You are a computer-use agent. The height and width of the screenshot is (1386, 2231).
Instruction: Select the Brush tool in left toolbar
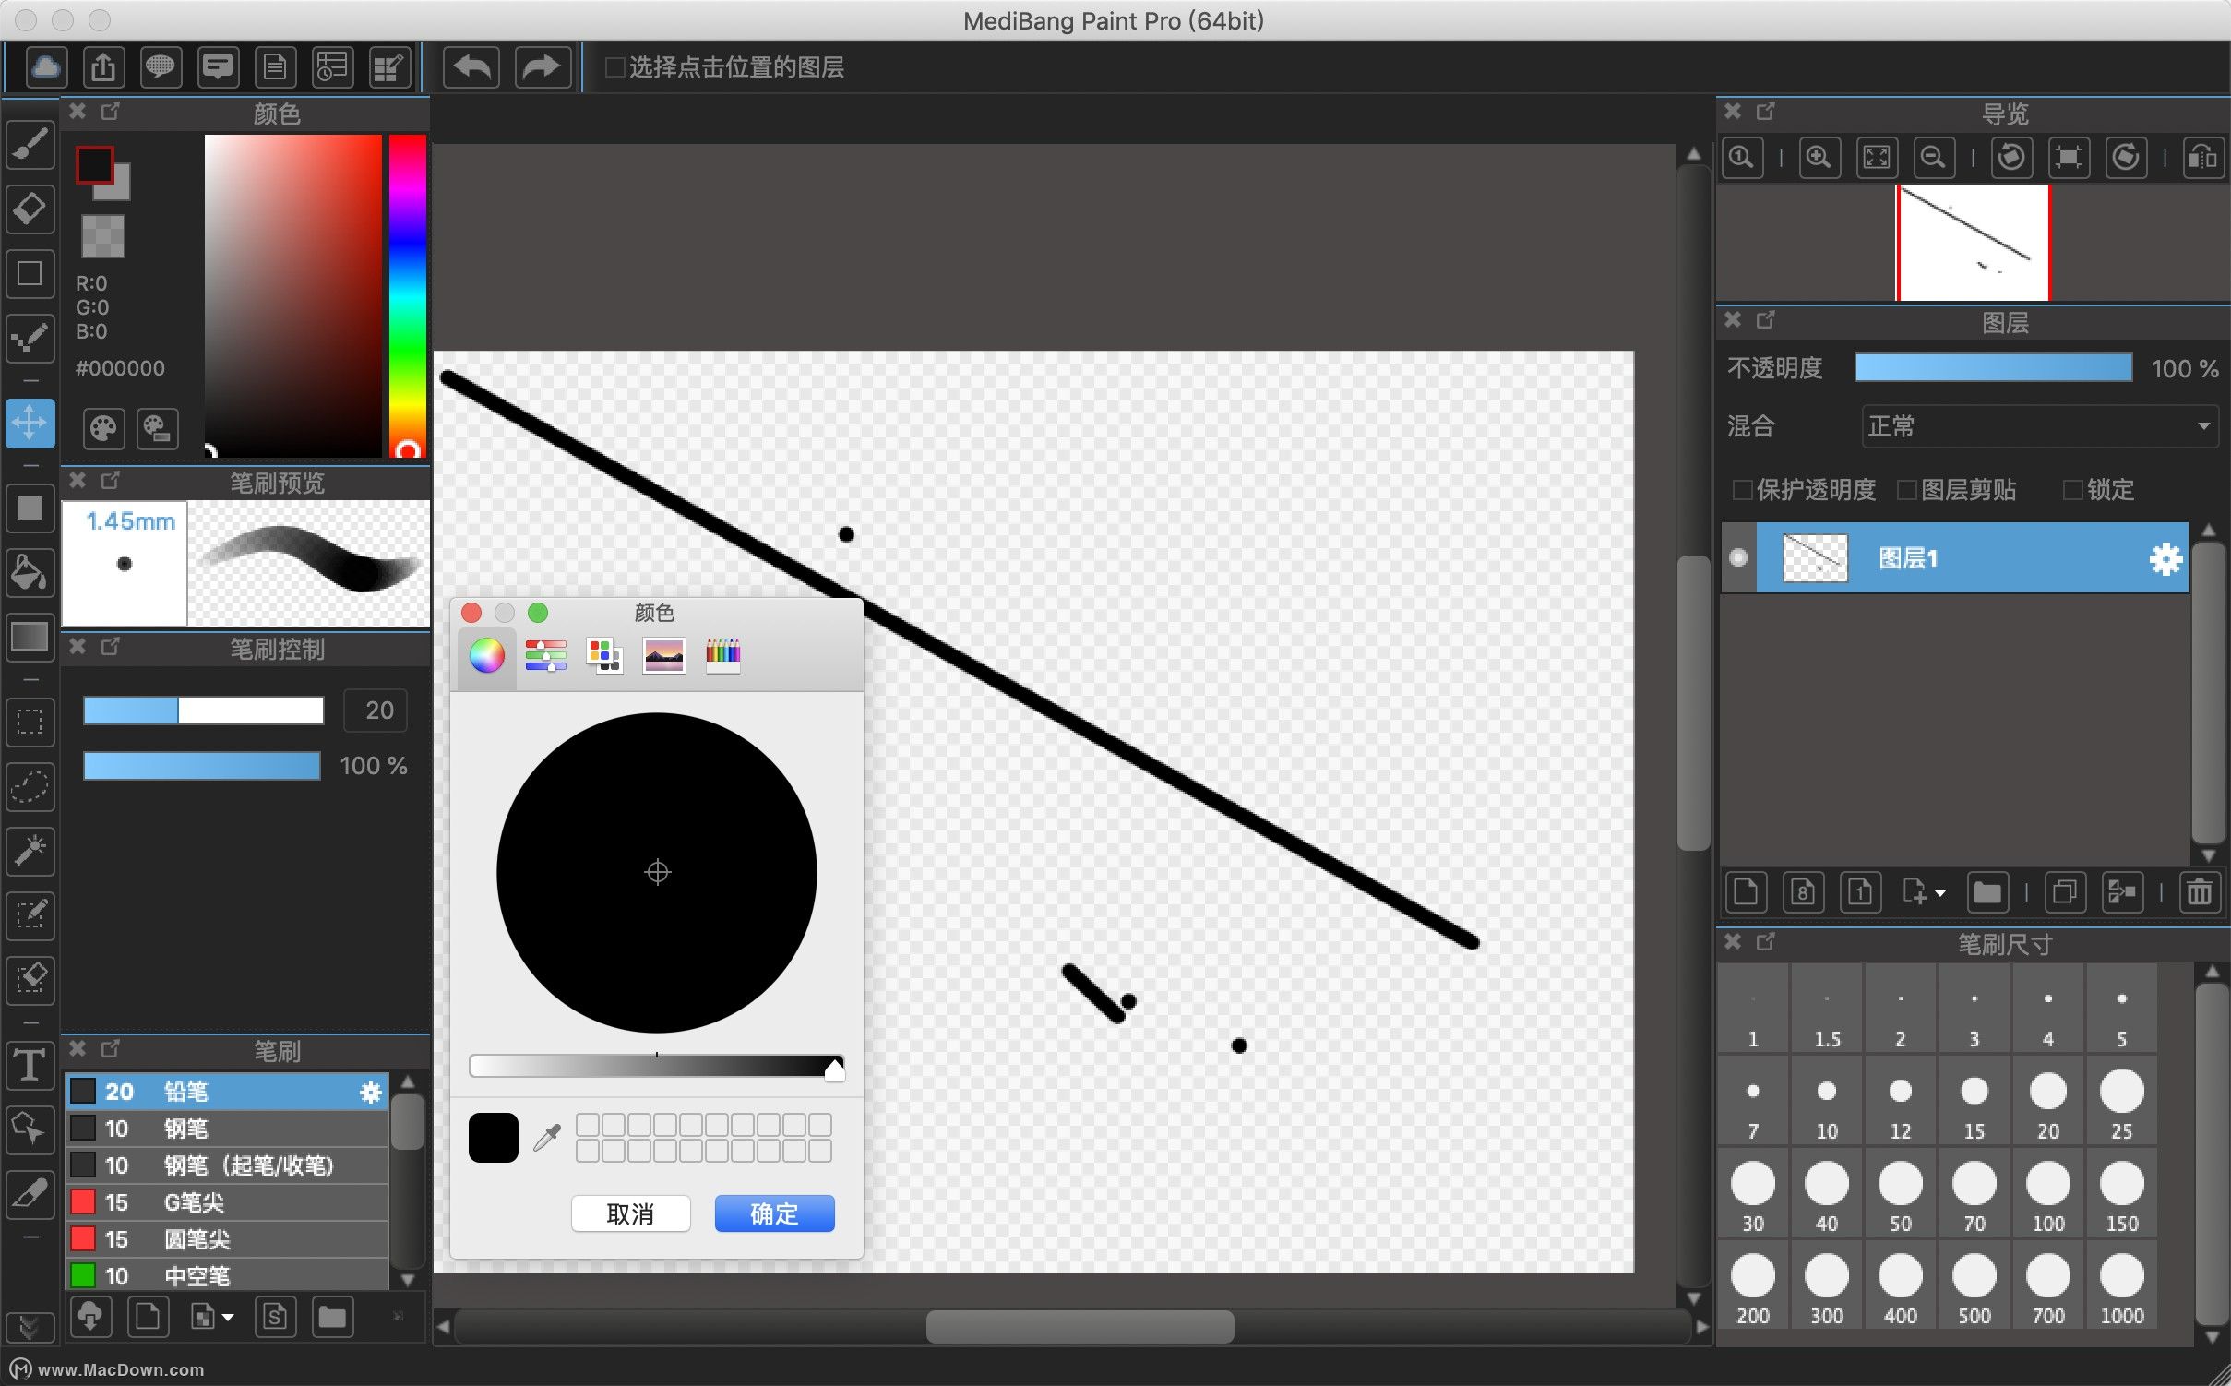30,145
